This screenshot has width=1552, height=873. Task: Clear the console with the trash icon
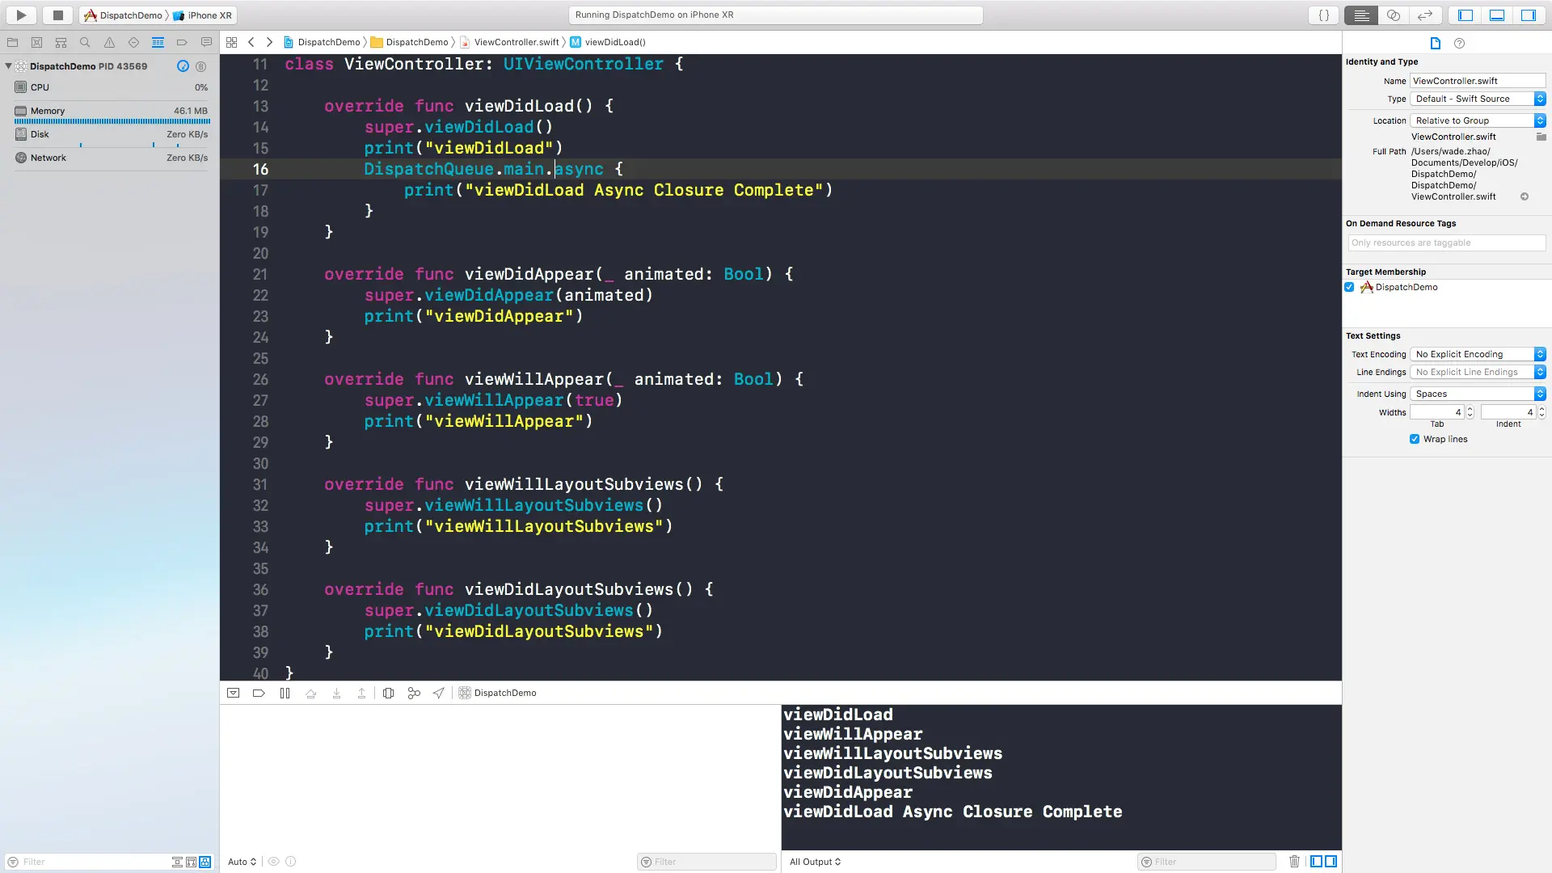point(1294,862)
